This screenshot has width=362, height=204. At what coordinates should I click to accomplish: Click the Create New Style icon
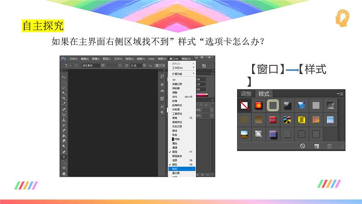(315, 146)
